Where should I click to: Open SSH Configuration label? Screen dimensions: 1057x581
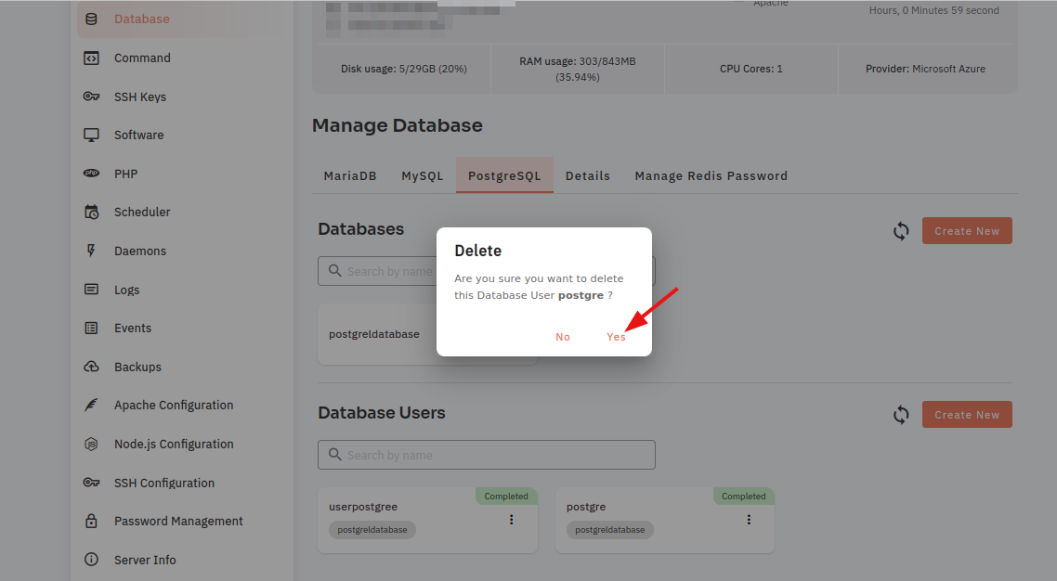164,484
